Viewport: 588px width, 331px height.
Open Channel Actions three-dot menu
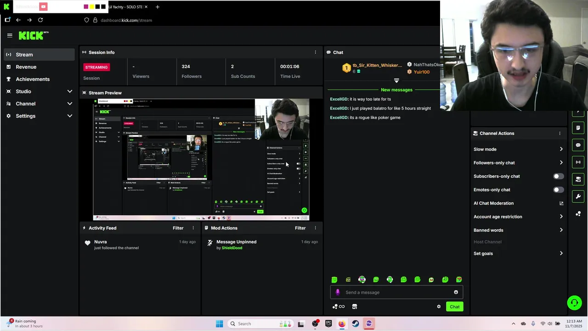click(x=560, y=133)
